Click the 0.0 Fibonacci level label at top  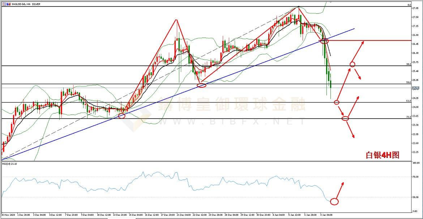click(409, 5)
